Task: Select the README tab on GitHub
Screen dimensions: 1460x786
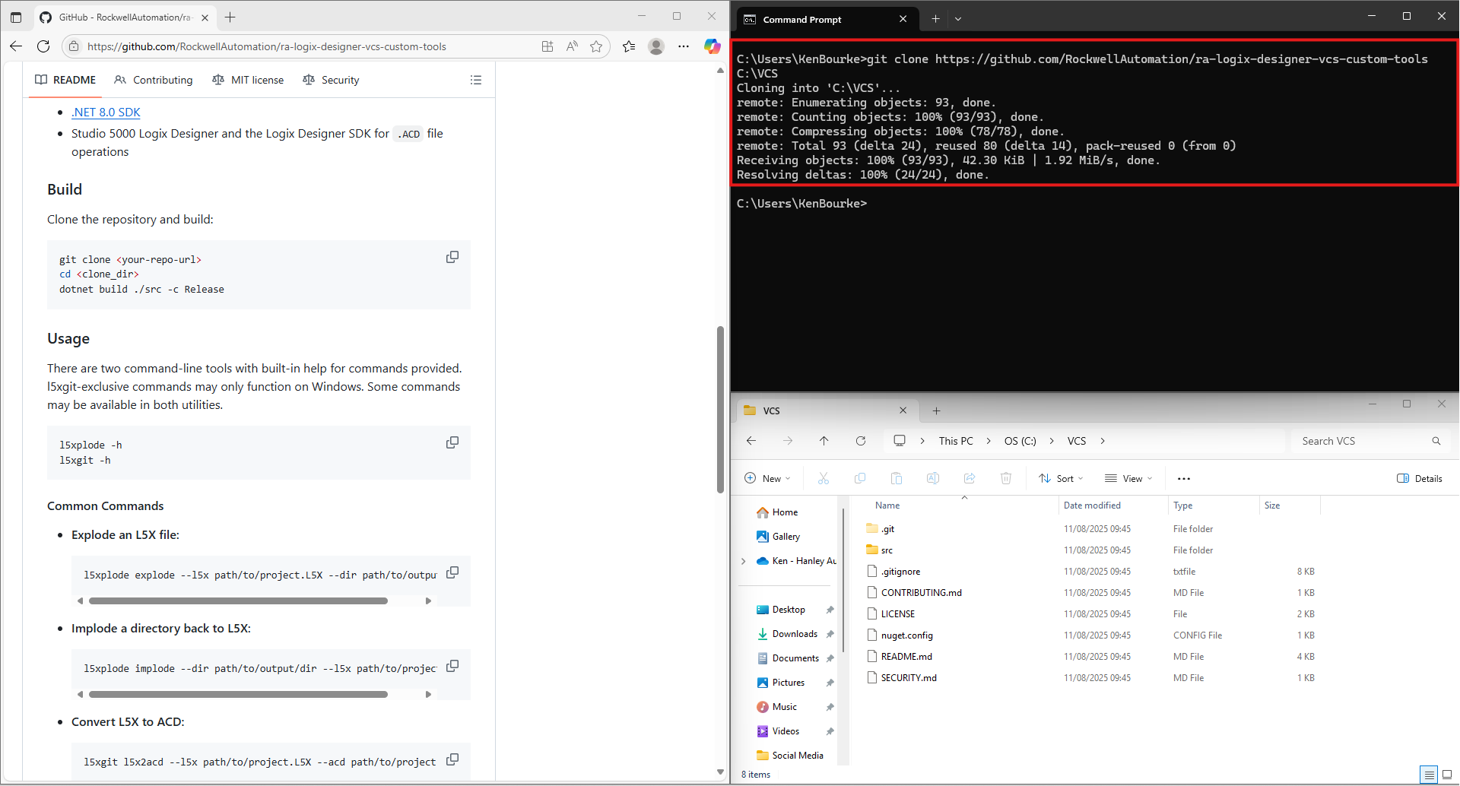Action: 65,80
